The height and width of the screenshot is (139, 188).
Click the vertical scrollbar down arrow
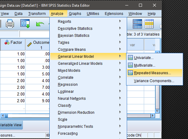tap(157, 111)
